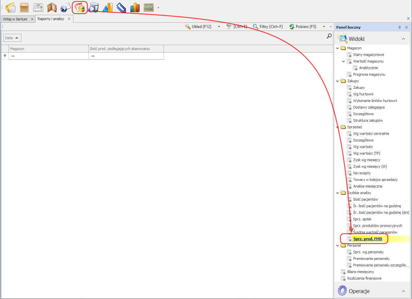Image resolution: width=412 pixels, height=299 pixels.
Task: Click the Pobierz [F5] button
Action: [303, 27]
